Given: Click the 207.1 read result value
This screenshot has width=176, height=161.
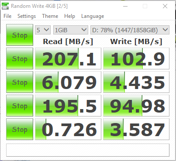Looking at the screenshot, I should 68,58.
